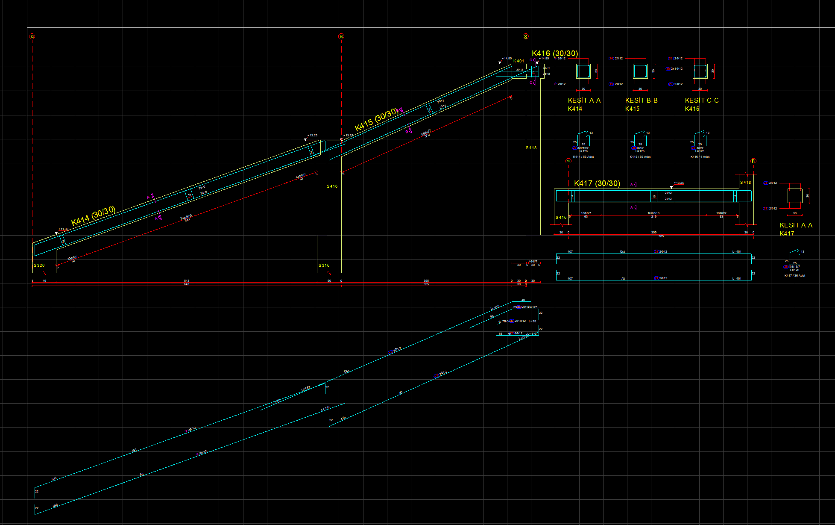Click the KESİT C-C heading text
This screenshot has width=835, height=525.
coord(701,100)
